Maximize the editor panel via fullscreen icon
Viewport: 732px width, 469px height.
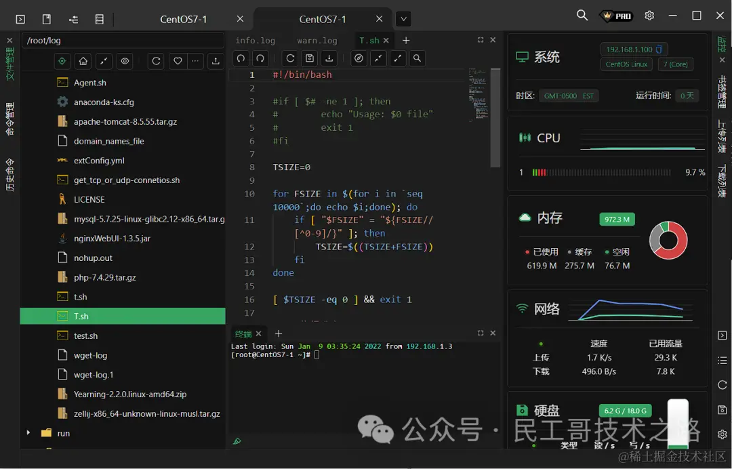pos(481,40)
